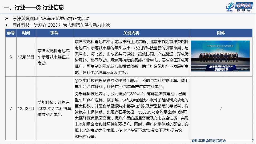Select the 12月25日 date cell
This screenshot has height=144, width=256.
[26, 57]
